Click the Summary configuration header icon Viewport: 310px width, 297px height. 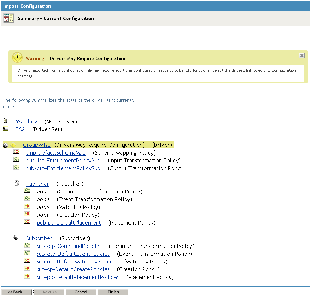click(8, 18)
